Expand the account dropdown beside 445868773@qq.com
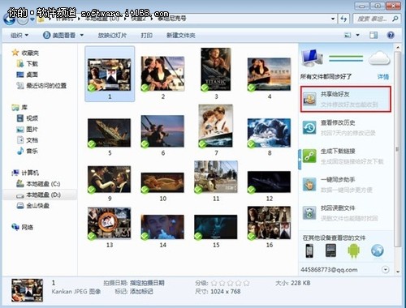Screen dimensions: 406x308 point(385,269)
